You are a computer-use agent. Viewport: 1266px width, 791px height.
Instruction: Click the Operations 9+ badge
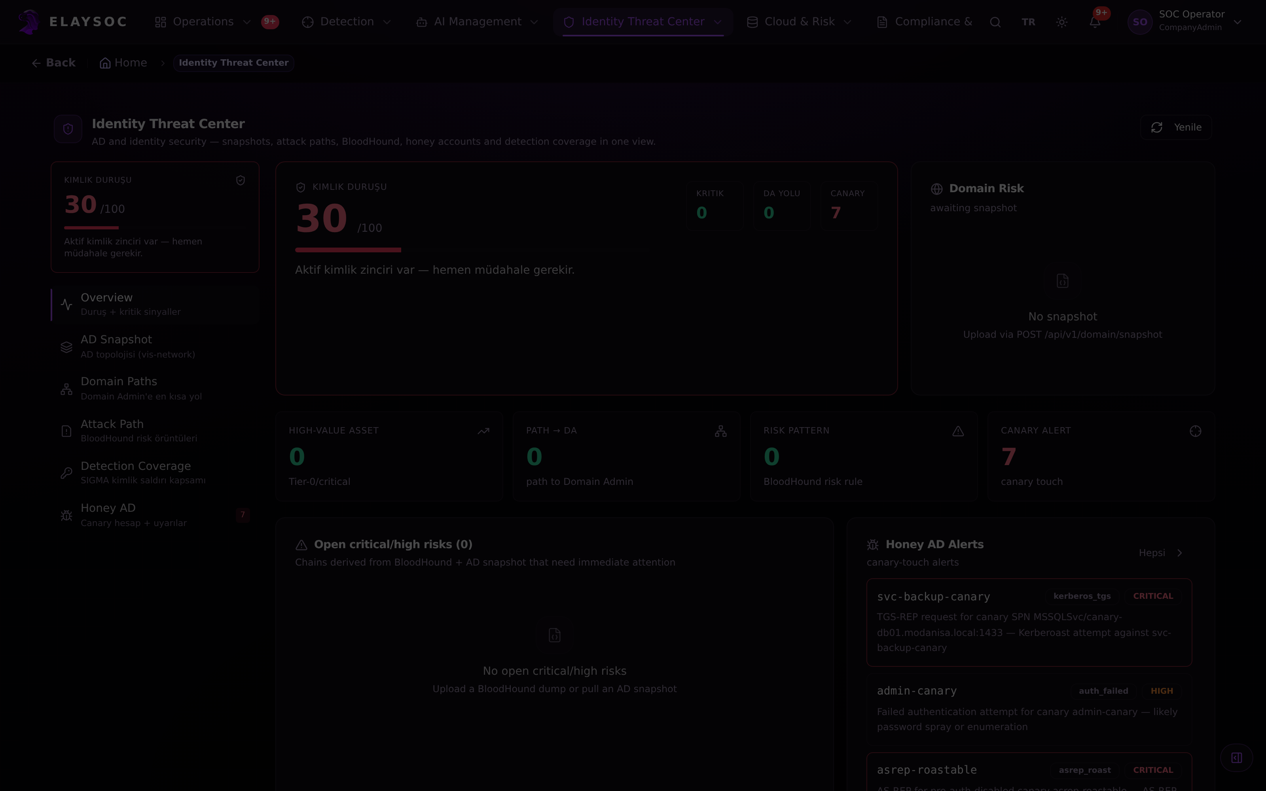(x=270, y=21)
